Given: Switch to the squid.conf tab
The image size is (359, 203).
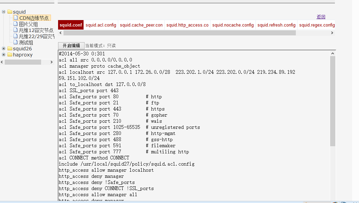Looking at the screenshot, I should coord(71,25).
